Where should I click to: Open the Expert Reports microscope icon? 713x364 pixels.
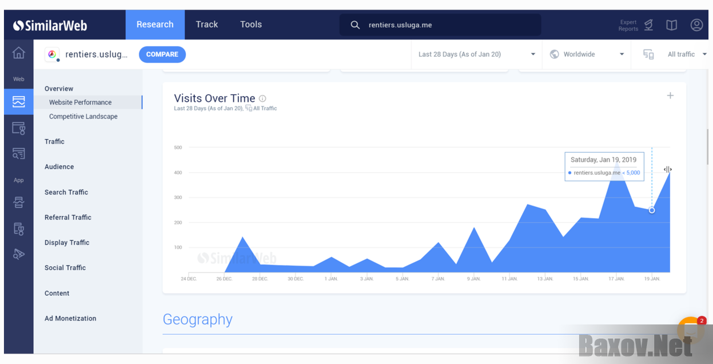(x=648, y=25)
